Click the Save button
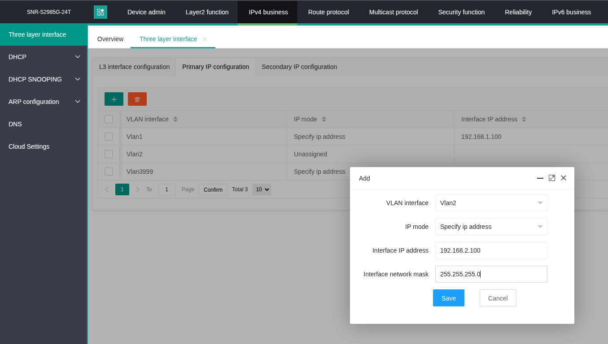 click(x=449, y=298)
